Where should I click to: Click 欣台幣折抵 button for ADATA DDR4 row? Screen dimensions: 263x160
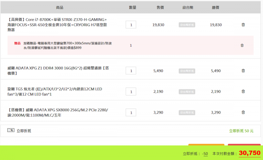(187, 71)
